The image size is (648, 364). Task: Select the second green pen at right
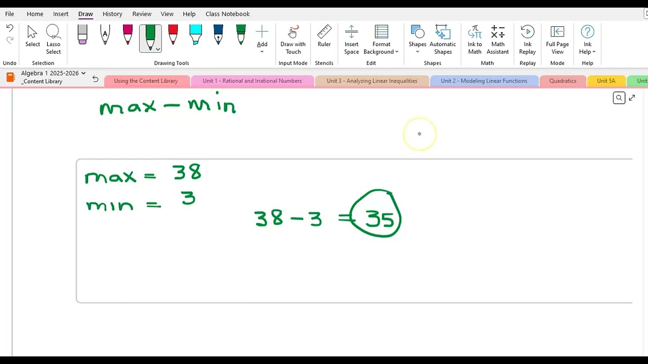(241, 35)
